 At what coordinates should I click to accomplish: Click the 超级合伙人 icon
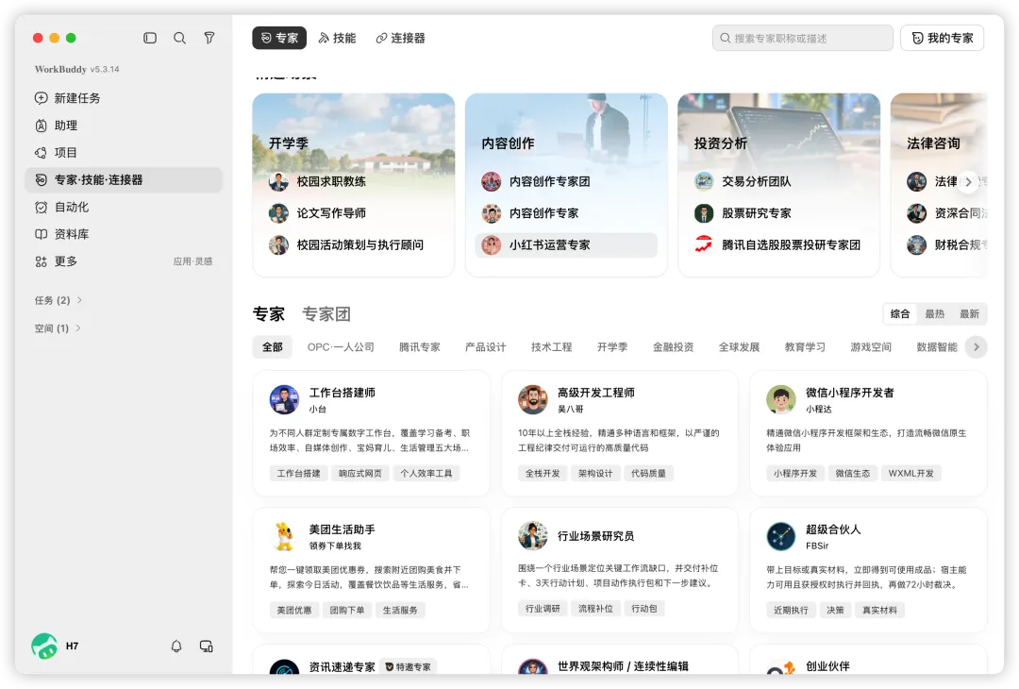point(780,536)
